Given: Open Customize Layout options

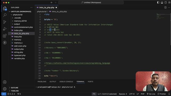Looking at the screenshot, I should (169, 2).
